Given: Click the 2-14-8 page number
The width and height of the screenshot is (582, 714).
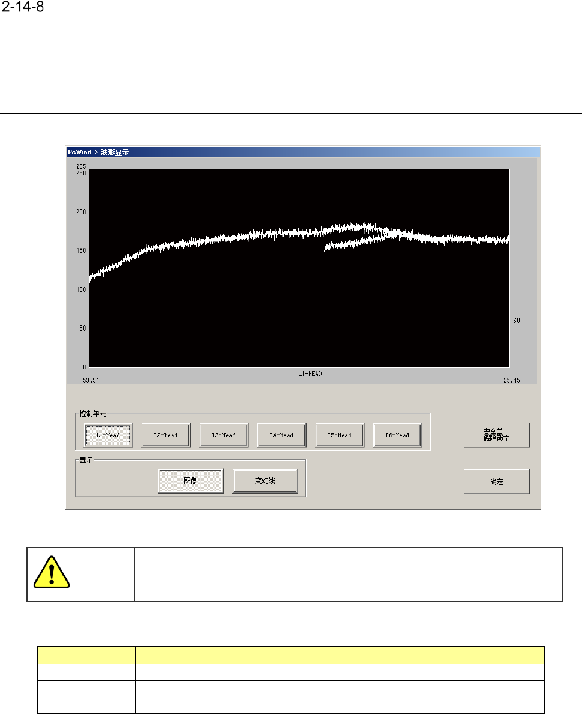Looking at the screenshot, I should pos(23,7).
